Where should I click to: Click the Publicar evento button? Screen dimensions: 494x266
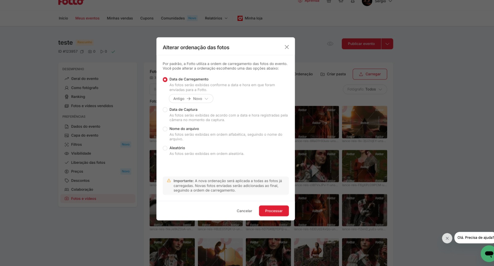tap(361, 44)
